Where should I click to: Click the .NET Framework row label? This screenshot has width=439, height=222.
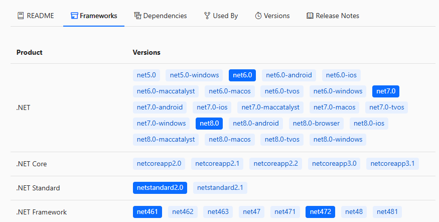tap(42, 212)
